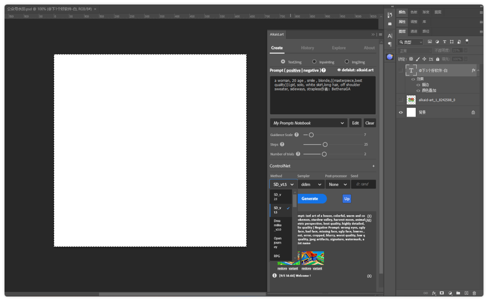Image resolution: width=488 pixels, height=301 pixels.
Task: Open the paragraph panel icon
Action: point(389,44)
